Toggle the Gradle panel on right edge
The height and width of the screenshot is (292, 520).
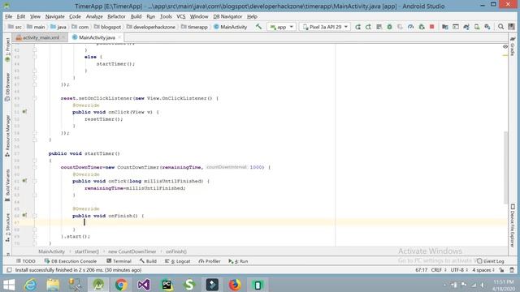tap(513, 46)
